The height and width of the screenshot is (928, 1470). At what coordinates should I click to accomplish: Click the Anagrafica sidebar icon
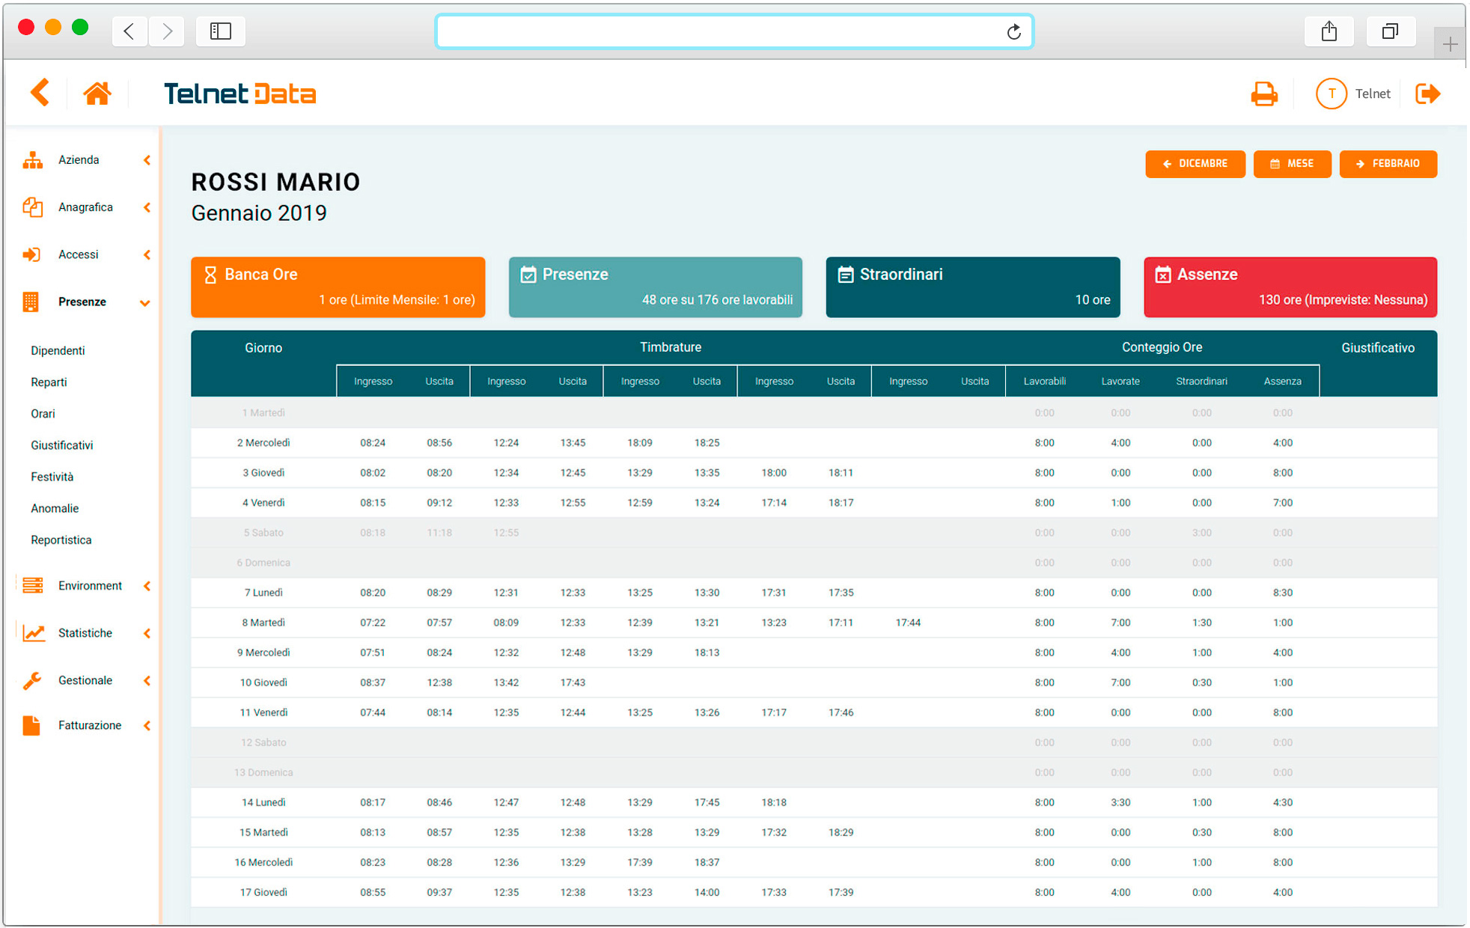[32, 207]
